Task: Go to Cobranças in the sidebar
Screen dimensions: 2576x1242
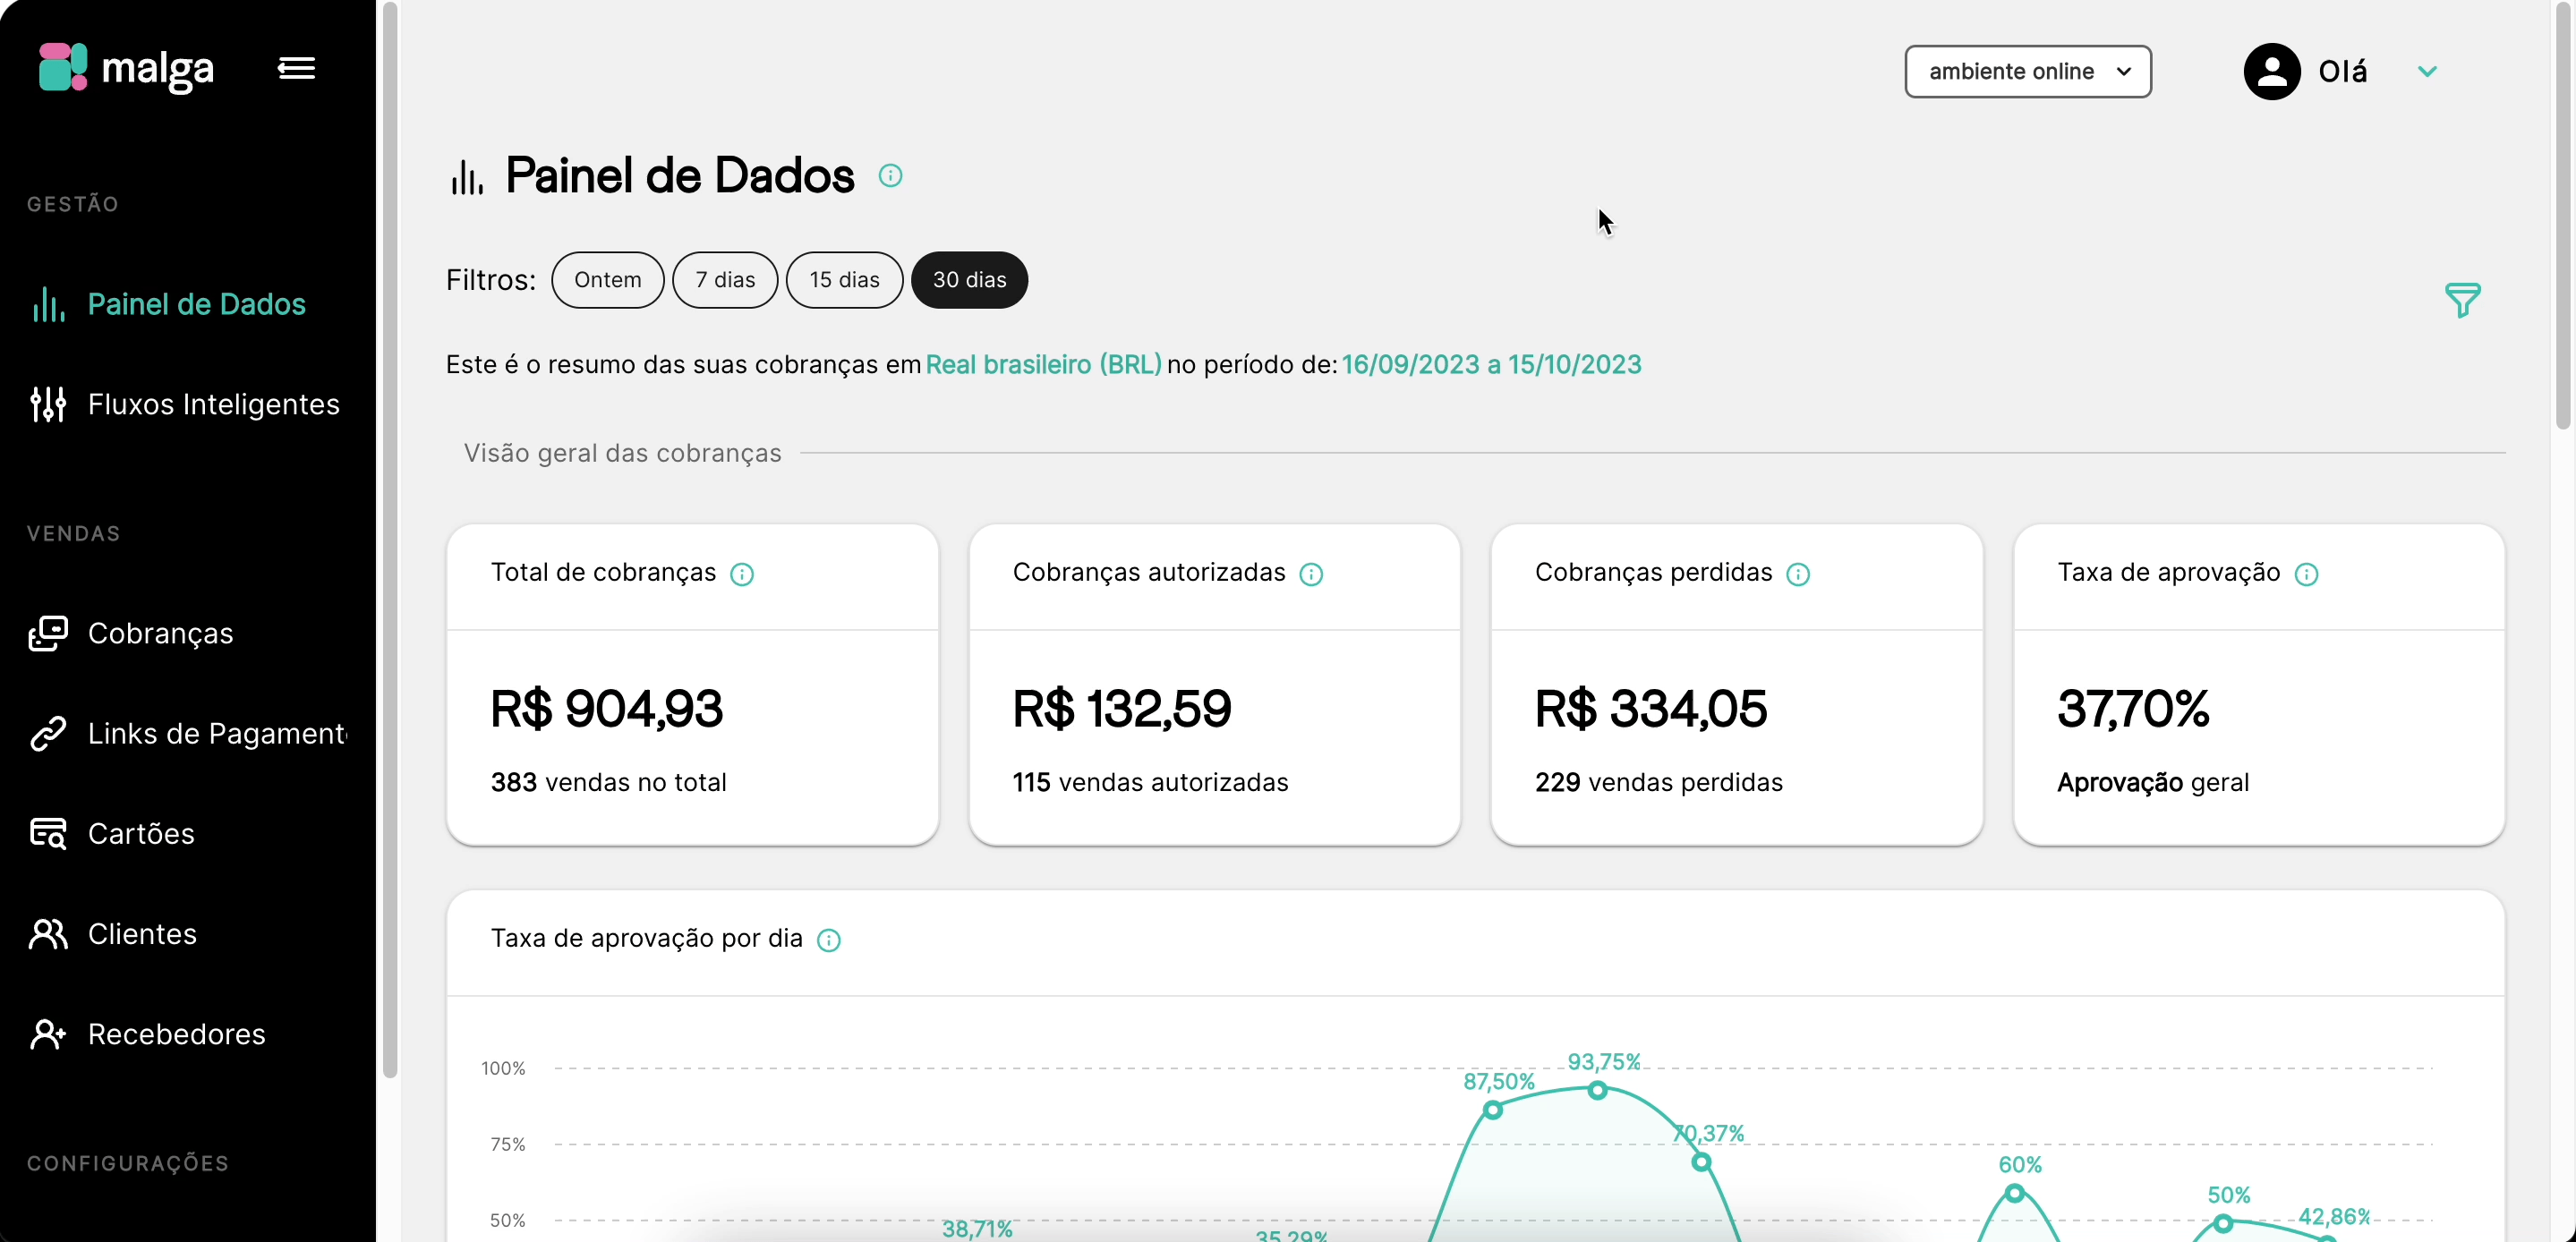Action: coord(160,633)
